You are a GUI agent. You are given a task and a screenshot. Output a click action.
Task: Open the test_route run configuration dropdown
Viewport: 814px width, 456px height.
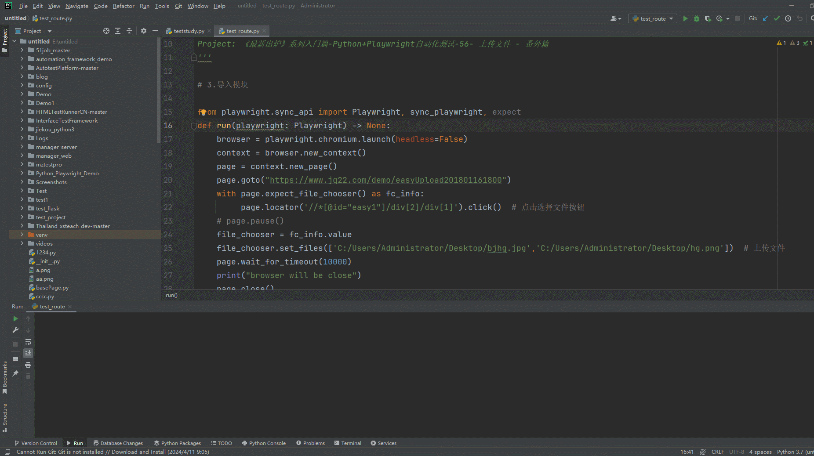(x=653, y=18)
